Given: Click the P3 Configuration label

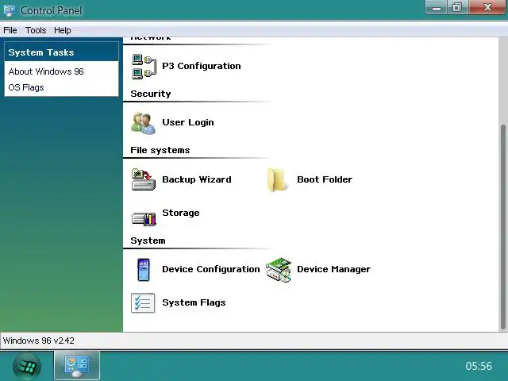Looking at the screenshot, I should pyautogui.click(x=201, y=66).
